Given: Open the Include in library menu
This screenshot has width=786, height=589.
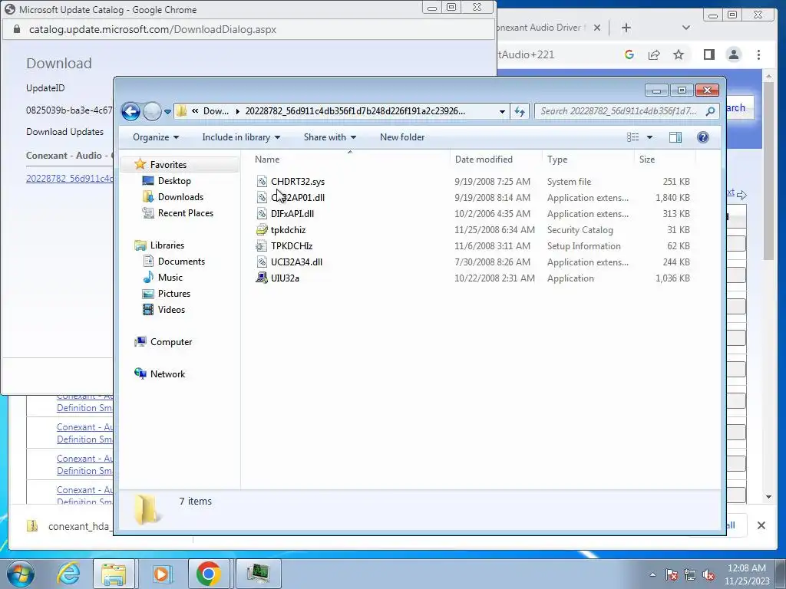Looking at the screenshot, I should pyautogui.click(x=241, y=137).
